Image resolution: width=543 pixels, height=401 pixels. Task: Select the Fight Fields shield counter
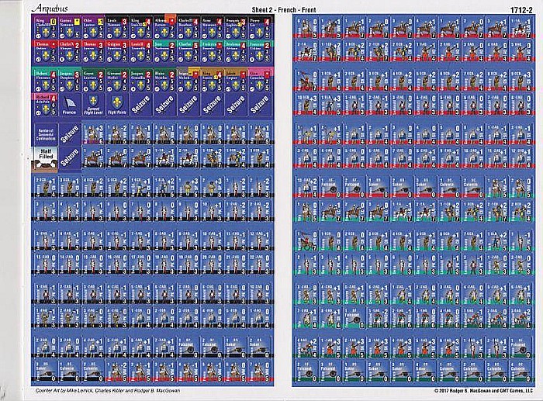(x=117, y=105)
